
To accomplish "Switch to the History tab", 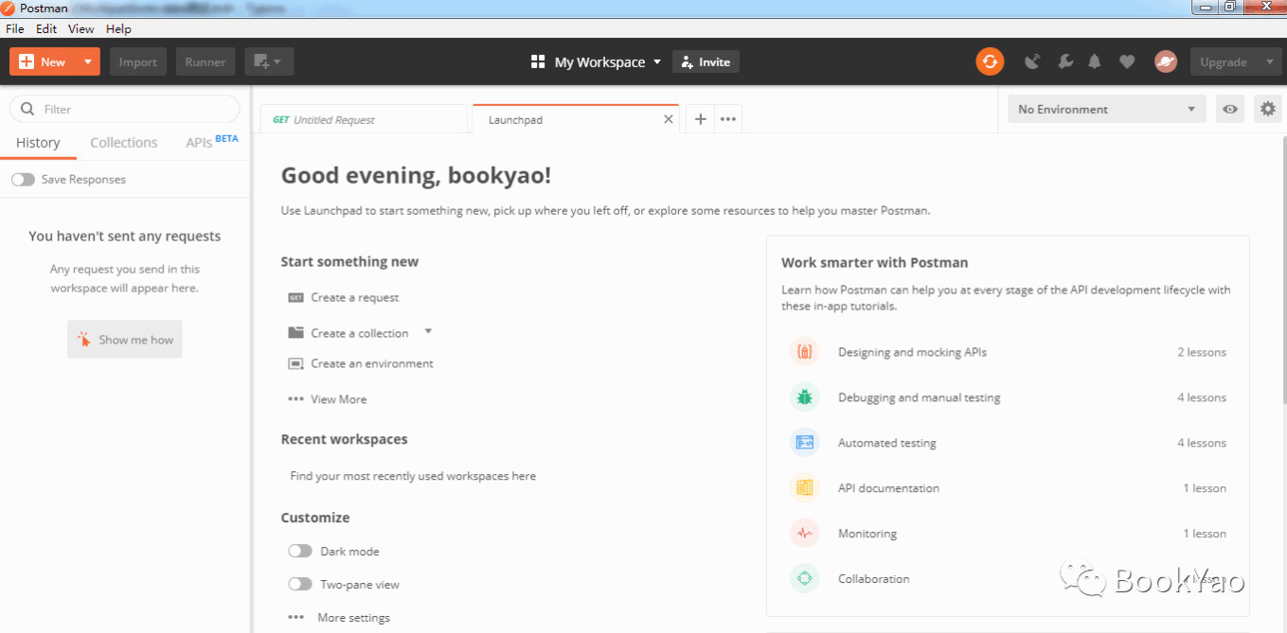I will pyautogui.click(x=38, y=143).
